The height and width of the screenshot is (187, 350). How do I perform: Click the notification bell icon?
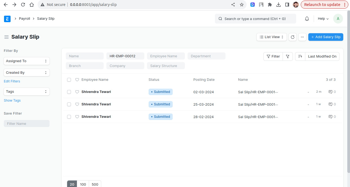point(307,18)
